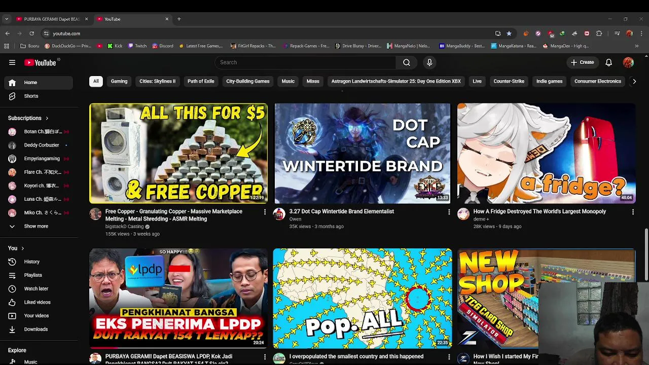Image resolution: width=649 pixels, height=365 pixels.
Task: Close the YouTube browser tab
Action: (167, 19)
